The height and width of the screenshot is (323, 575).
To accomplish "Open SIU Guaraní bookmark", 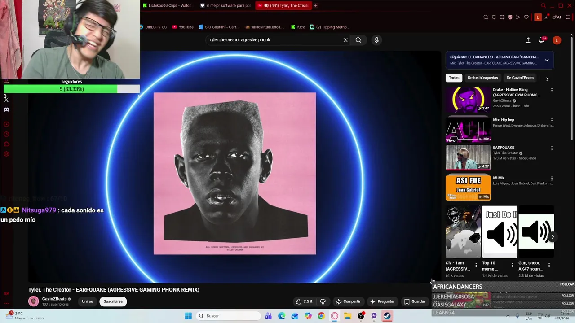I will 219,27.
